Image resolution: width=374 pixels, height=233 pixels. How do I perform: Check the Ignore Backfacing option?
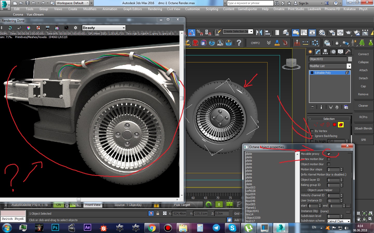(x=312, y=136)
